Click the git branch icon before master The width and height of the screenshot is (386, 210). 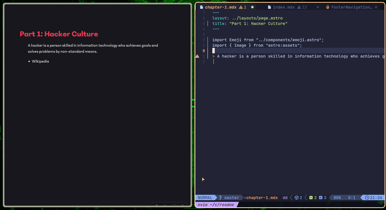[x=221, y=197]
